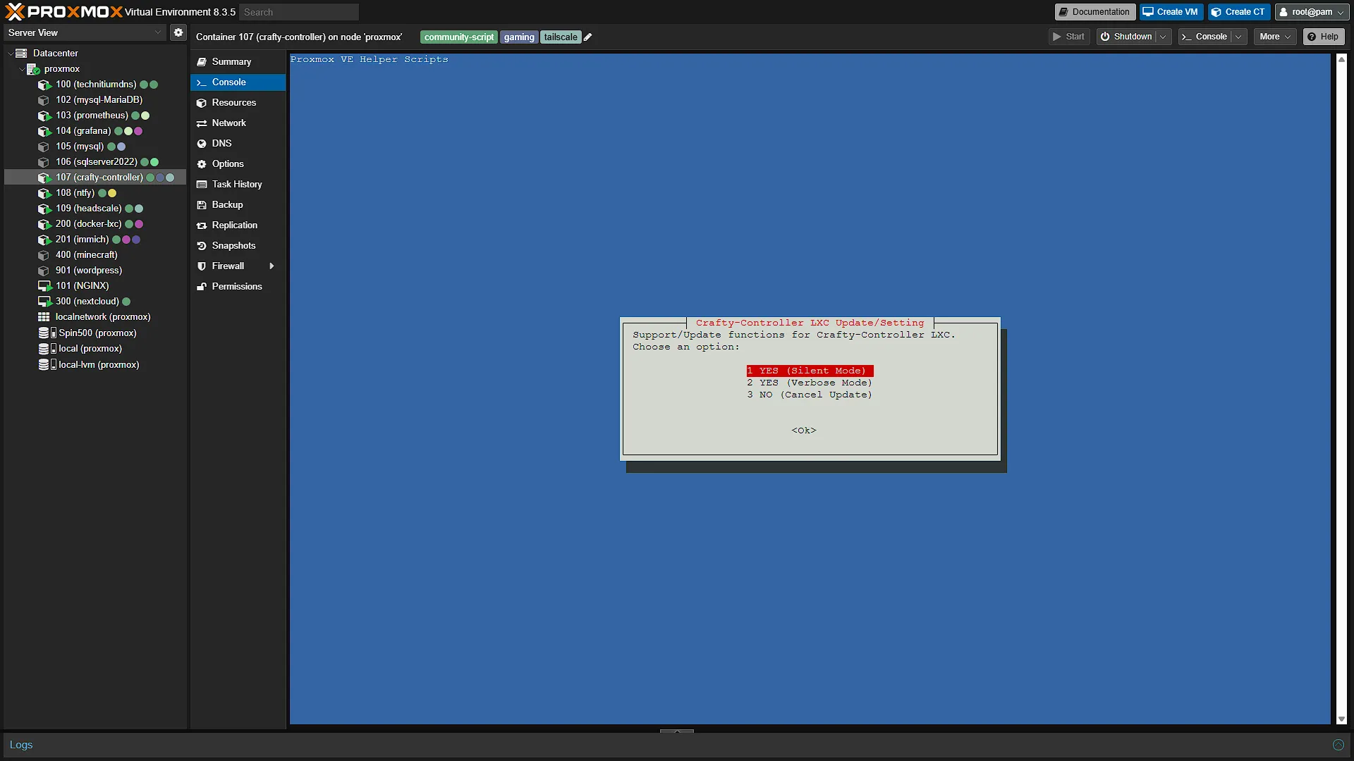The width and height of the screenshot is (1354, 761).
Task: Click the pencil icon to edit tags
Action: coord(588,37)
